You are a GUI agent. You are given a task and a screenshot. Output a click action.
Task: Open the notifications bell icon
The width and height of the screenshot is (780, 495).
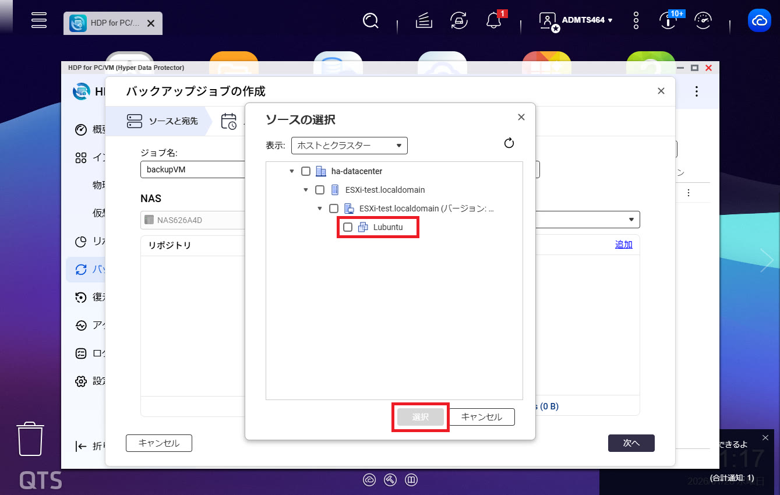pos(493,21)
